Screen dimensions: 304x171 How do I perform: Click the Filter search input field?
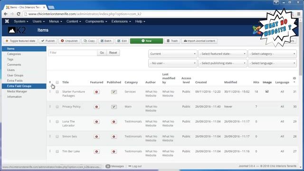tap(73, 53)
